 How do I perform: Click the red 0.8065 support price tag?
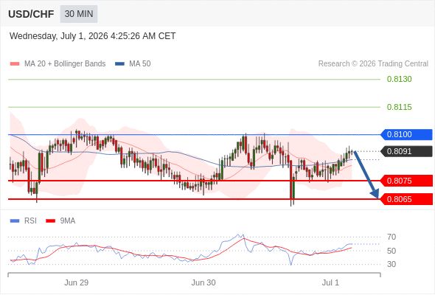(406, 199)
